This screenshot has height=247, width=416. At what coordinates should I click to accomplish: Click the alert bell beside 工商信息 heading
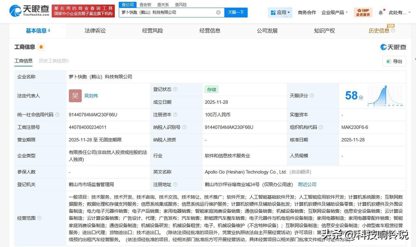pyautogui.click(x=41, y=47)
